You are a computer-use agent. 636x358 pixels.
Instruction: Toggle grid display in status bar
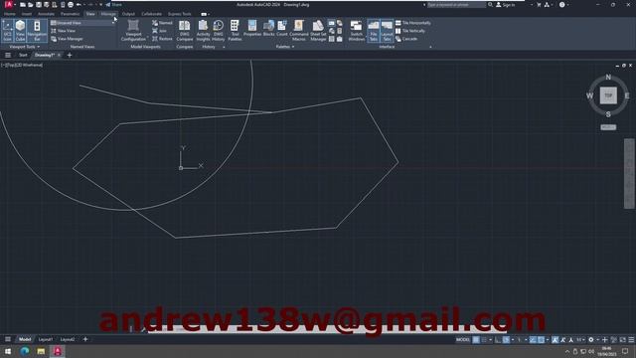(x=476, y=340)
